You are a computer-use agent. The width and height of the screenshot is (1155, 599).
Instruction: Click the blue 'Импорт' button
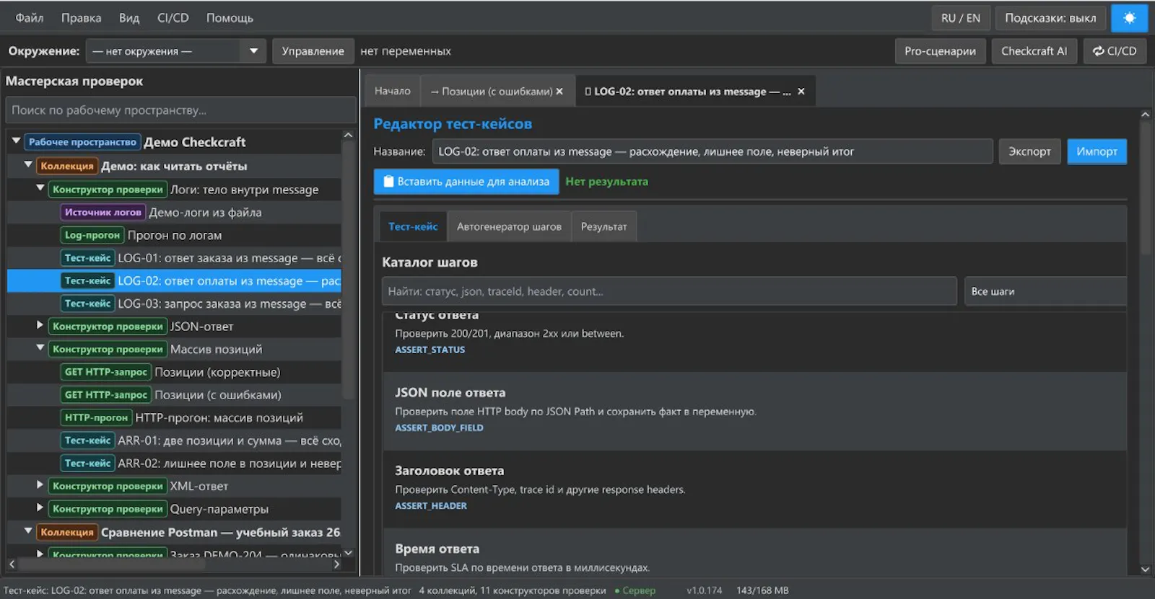tap(1097, 151)
